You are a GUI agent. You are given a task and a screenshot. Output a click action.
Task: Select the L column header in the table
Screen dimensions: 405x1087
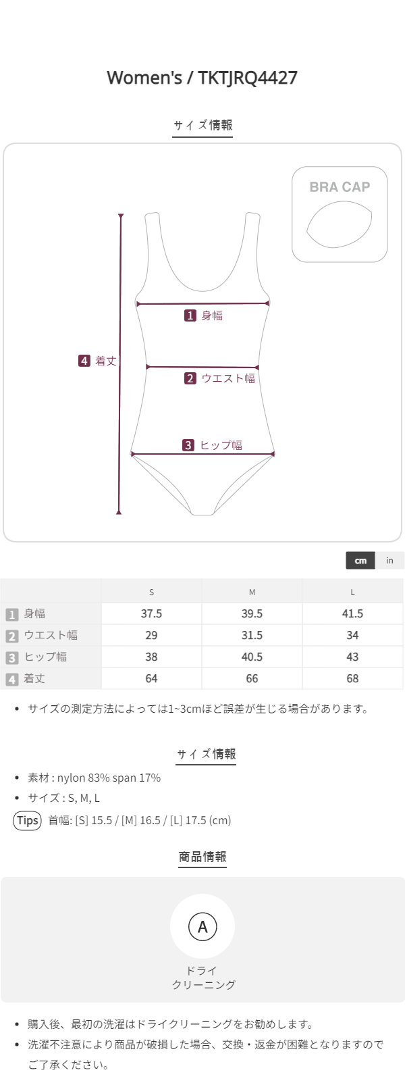tap(352, 592)
